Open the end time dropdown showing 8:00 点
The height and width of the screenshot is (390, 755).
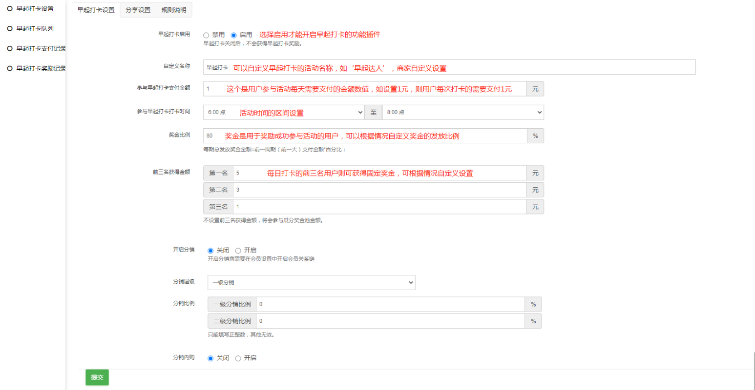click(x=462, y=113)
